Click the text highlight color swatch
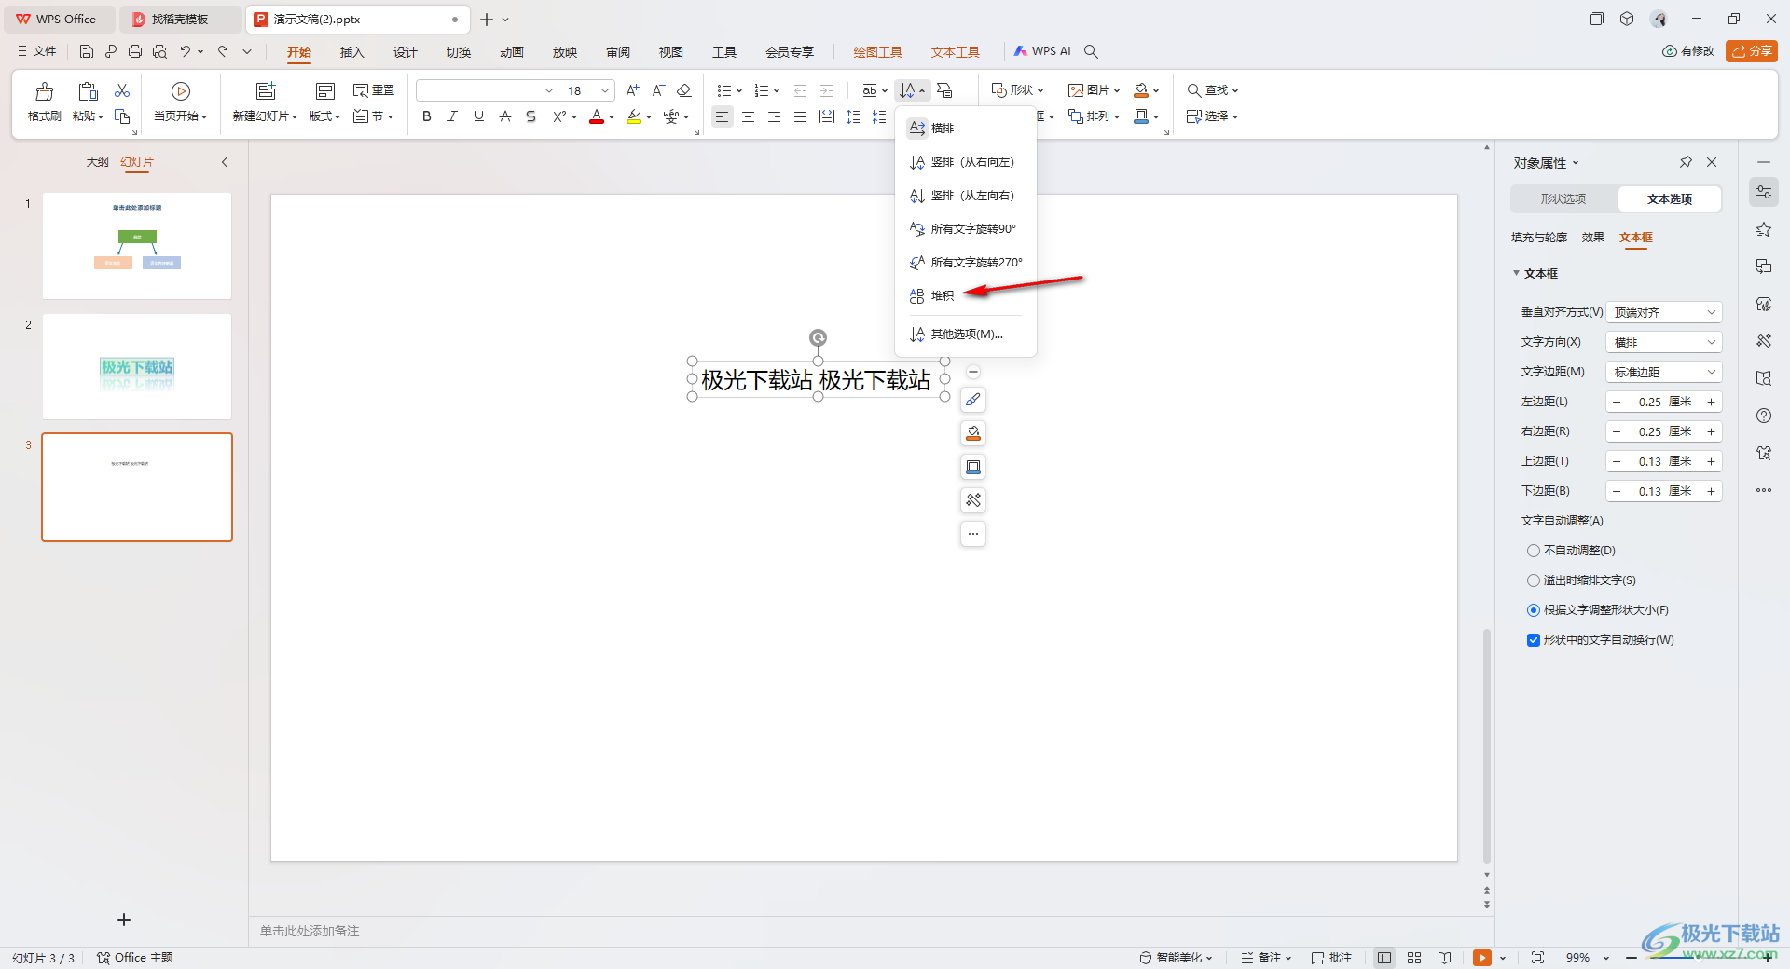 point(634,116)
